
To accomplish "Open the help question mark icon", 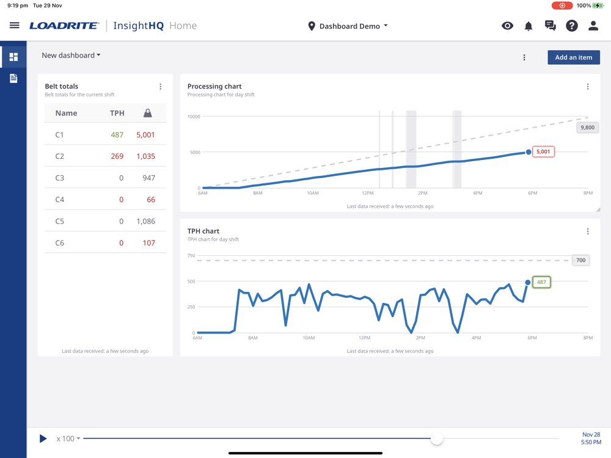I will 572,26.
